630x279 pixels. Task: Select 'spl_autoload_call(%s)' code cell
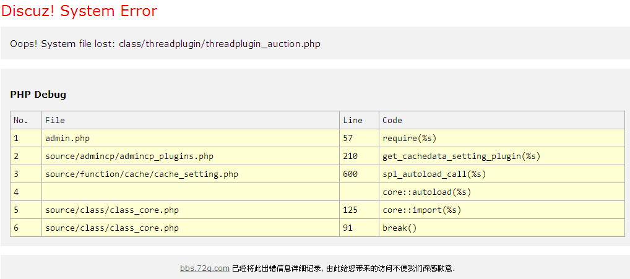501,174
